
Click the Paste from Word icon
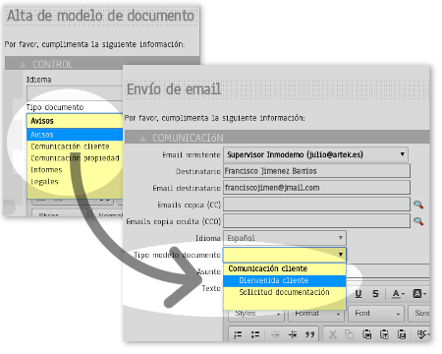pyautogui.click(x=401, y=334)
